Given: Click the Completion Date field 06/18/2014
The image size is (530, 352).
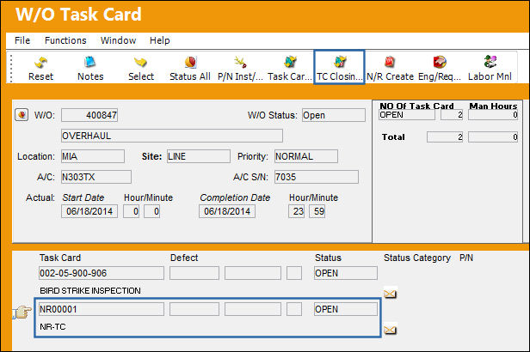Looking at the screenshot, I should [227, 211].
